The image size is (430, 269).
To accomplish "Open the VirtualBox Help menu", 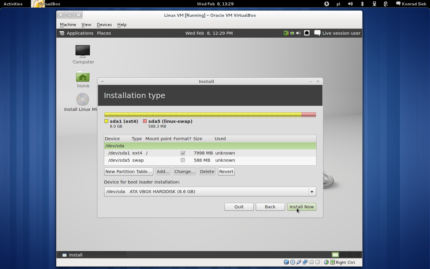I will 122,25.
